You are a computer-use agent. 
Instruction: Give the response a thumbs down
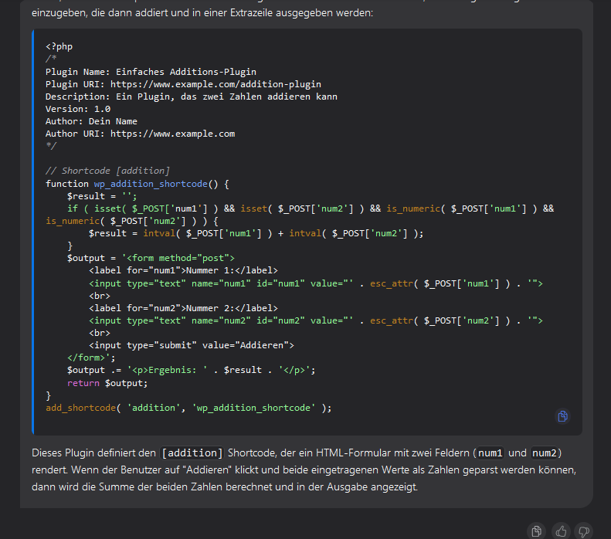click(584, 531)
